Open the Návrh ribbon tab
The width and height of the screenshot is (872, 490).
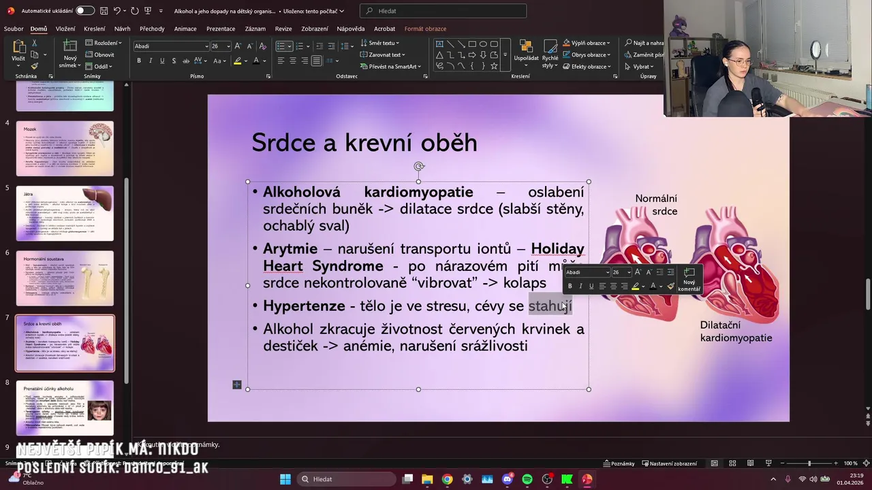[x=122, y=29]
